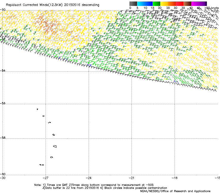Click the note line starting 'Note: 1) Times are GMT'

pos(94,185)
